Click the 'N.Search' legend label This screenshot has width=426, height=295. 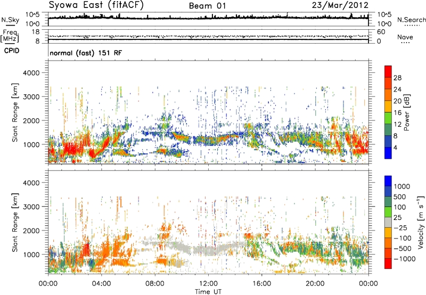point(411,20)
